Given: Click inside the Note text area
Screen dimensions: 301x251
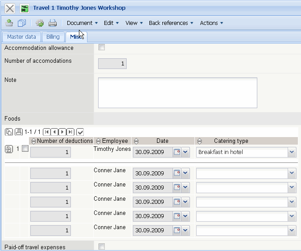Looking at the screenshot, I should click(177, 93).
